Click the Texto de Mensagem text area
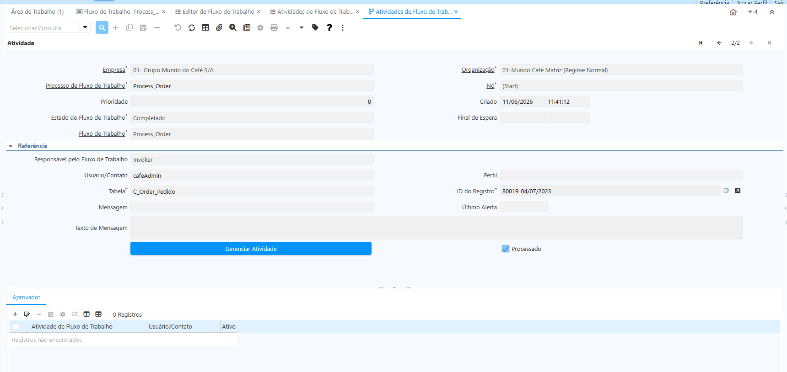Screen dimensions: 787x372 (437, 228)
